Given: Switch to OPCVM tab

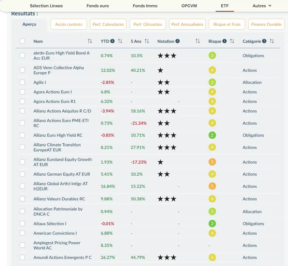Looking at the screenshot, I should (x=189, y=6).
